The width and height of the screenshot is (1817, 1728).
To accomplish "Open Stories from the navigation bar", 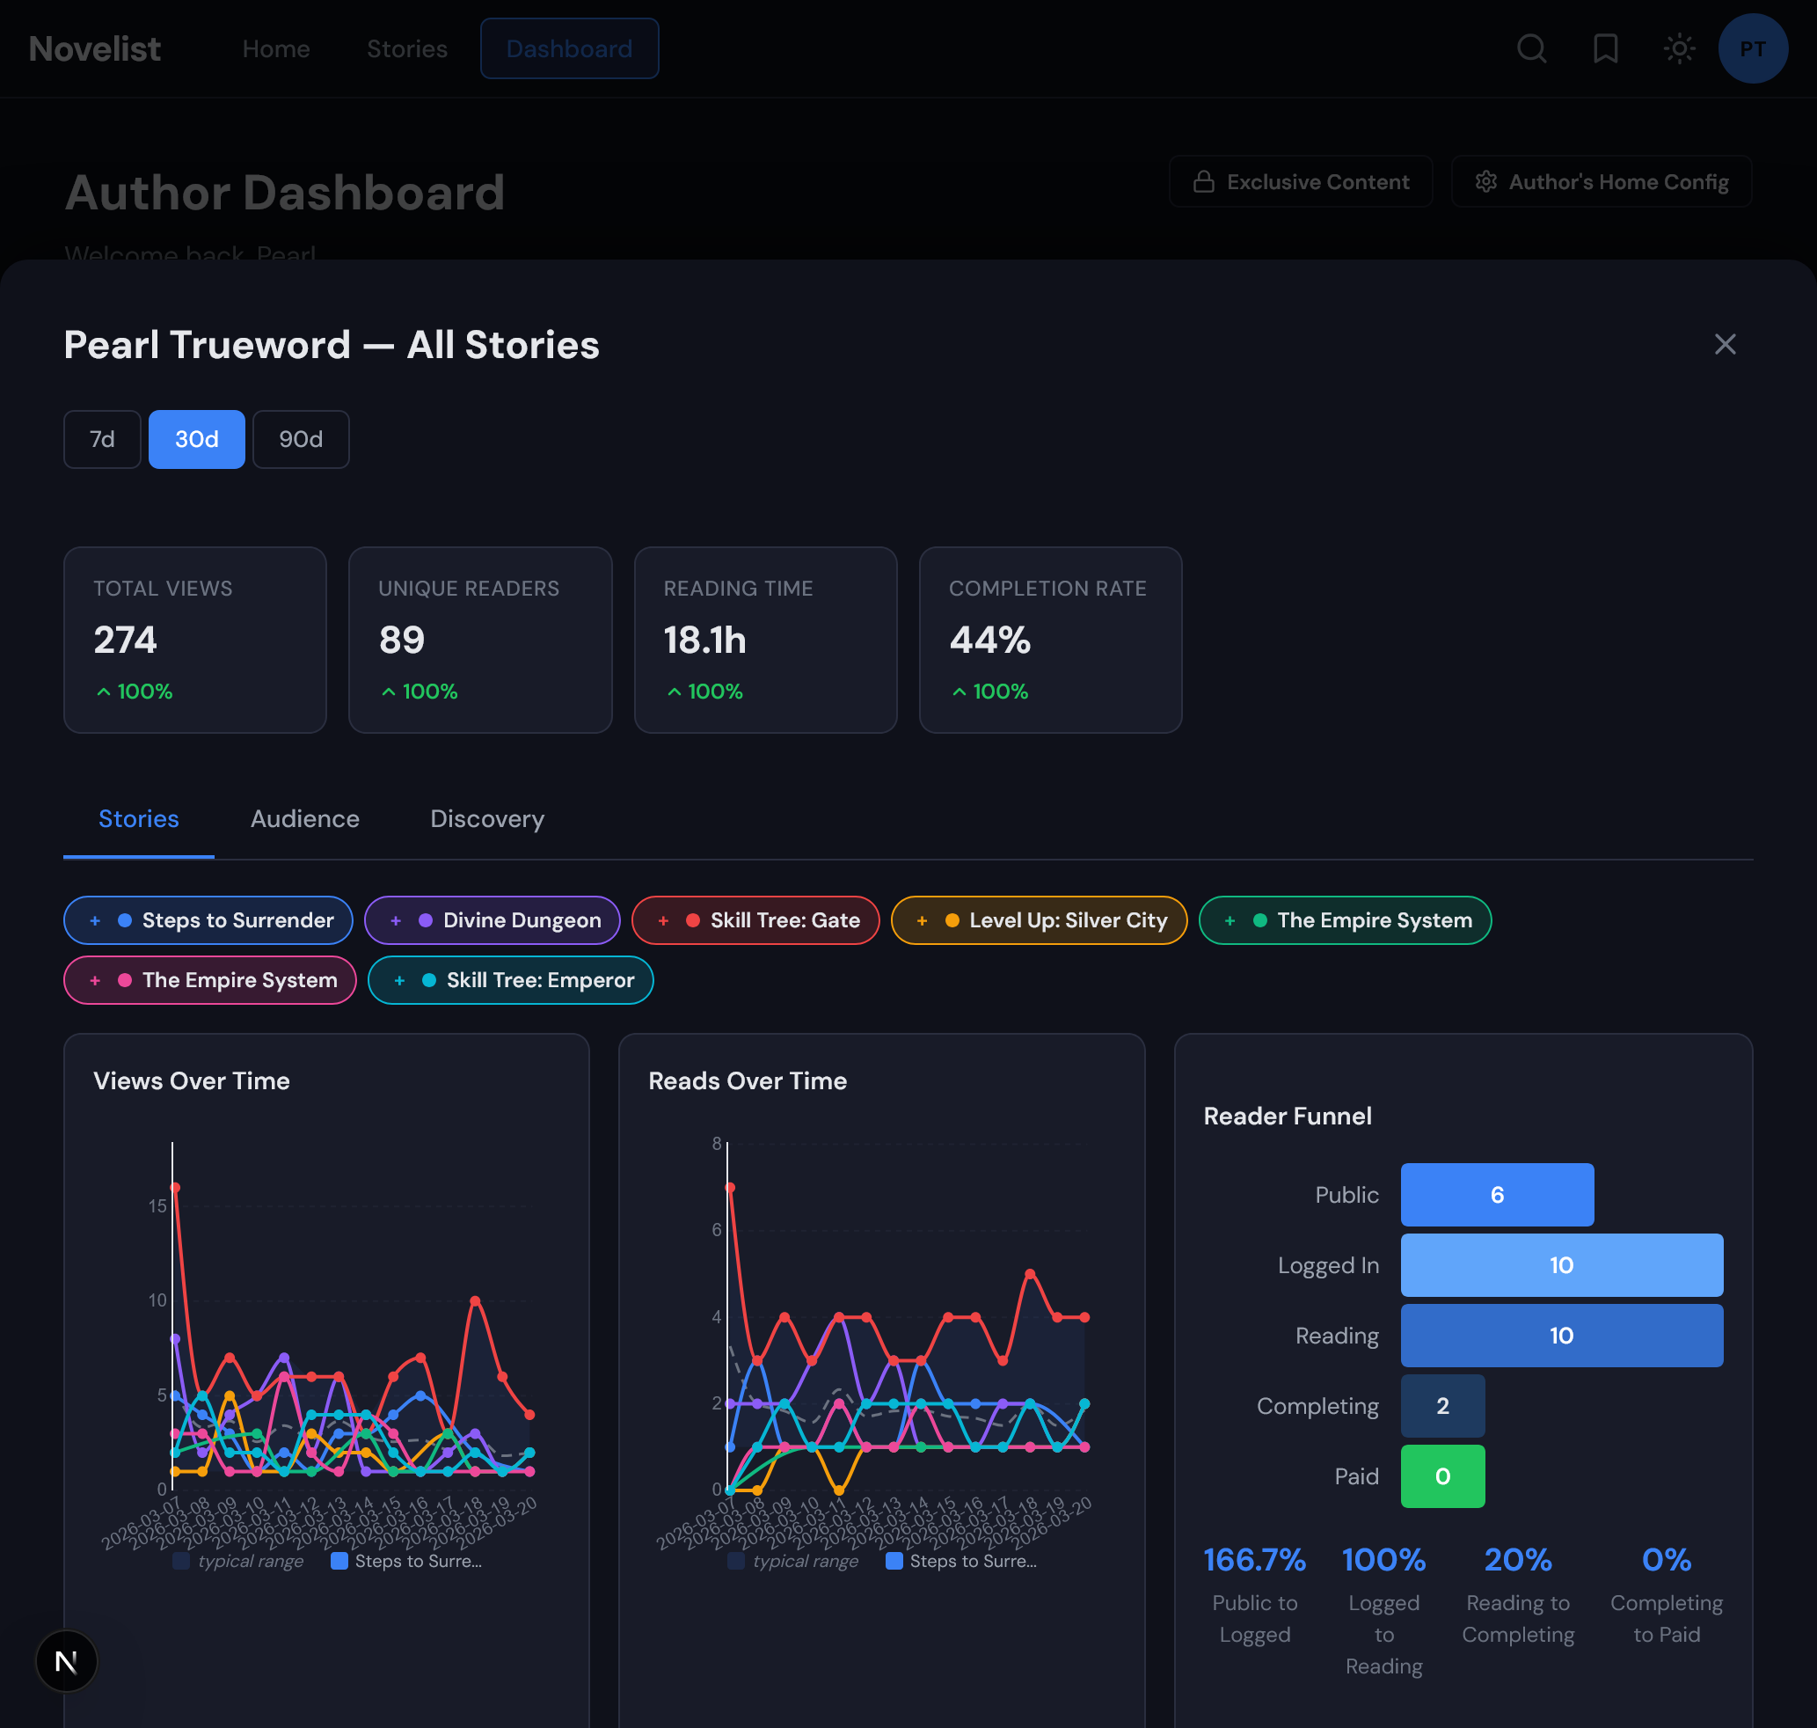I will pos(406,48).
